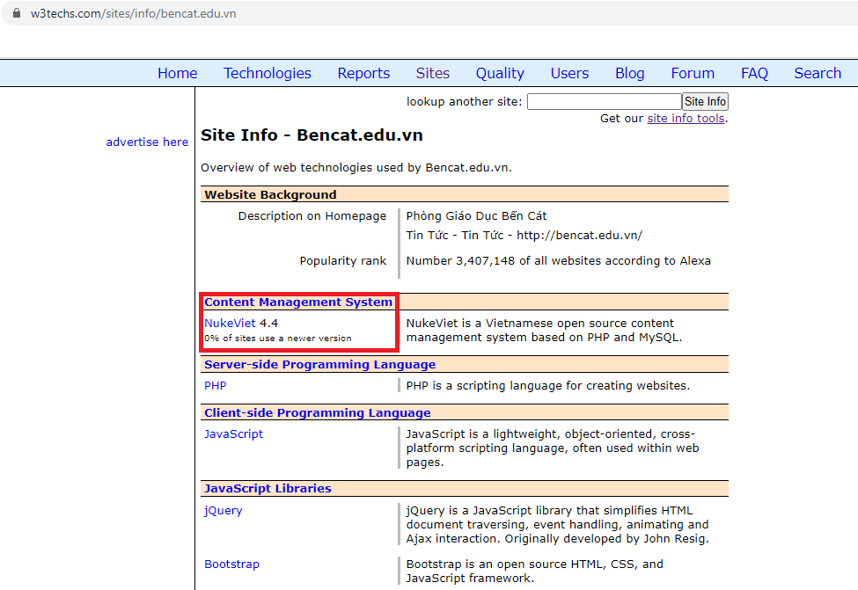Open the Quality navigation item
This screenshot has width=858, height=590.
click(500, 73)
